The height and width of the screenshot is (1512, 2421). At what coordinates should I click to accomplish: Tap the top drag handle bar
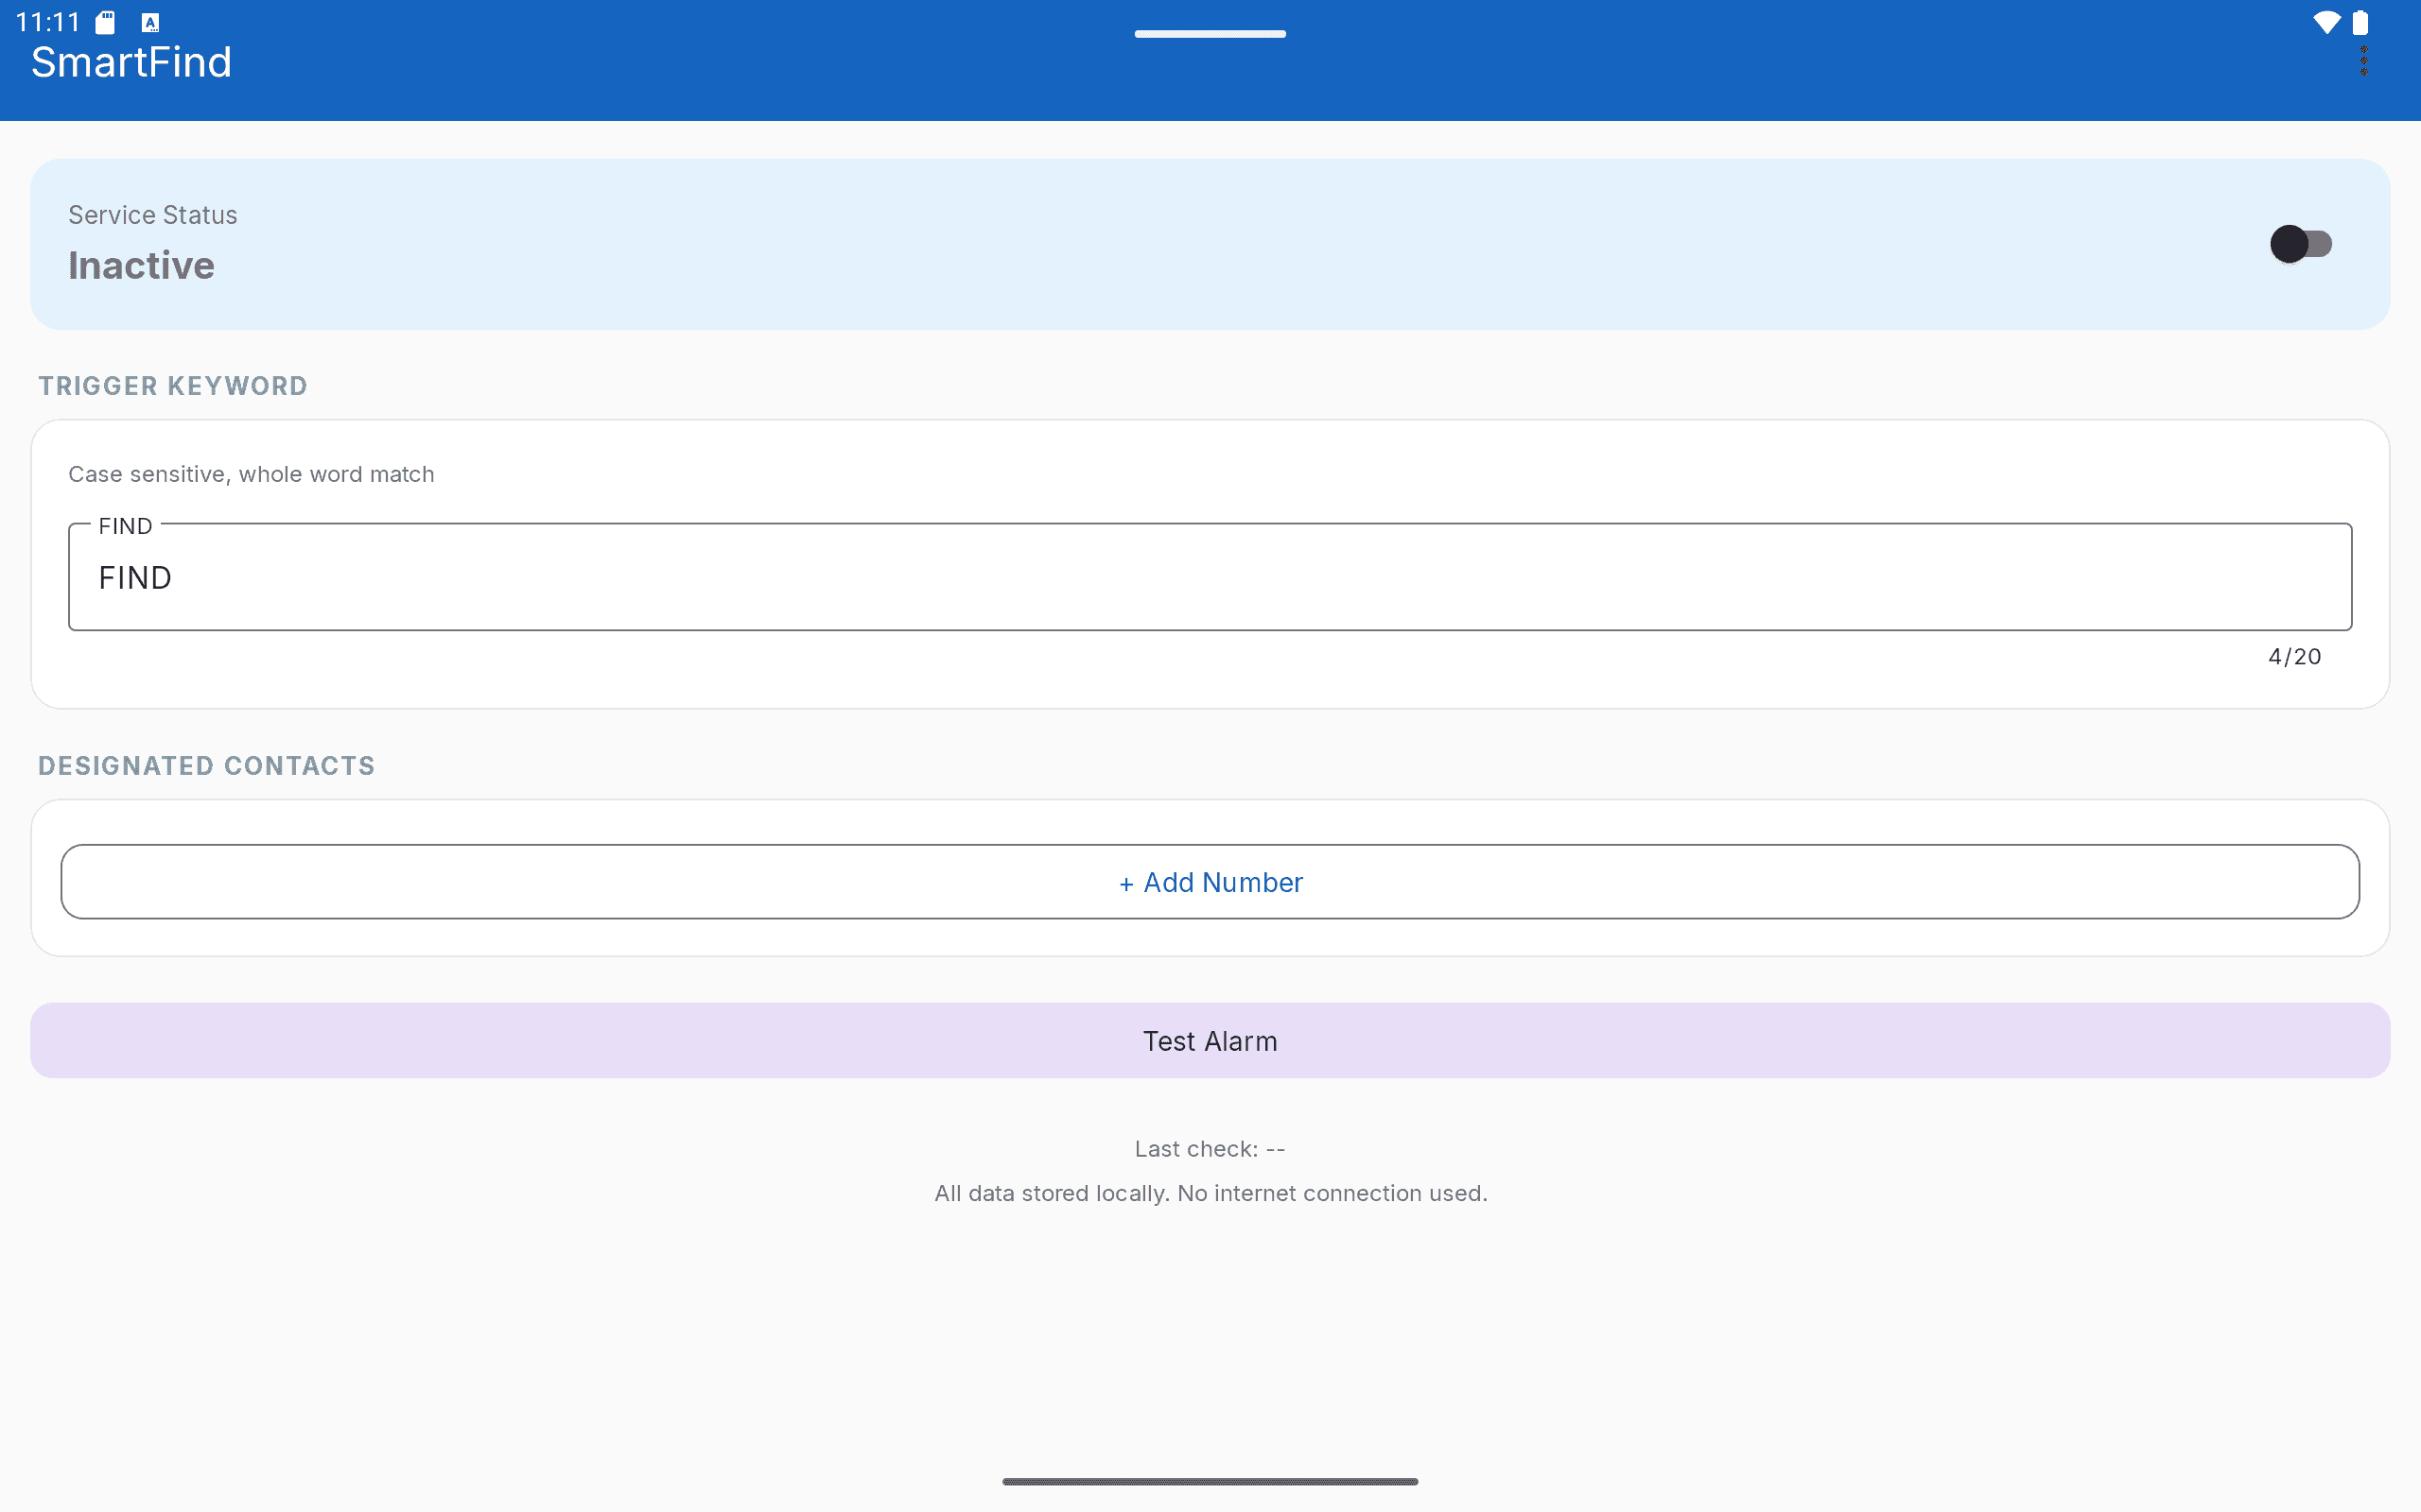pos(1210,34)
